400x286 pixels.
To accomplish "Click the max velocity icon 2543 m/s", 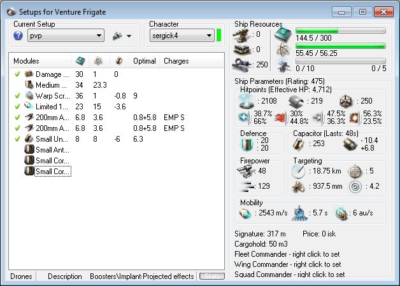I will pyautogui.click(x=246, y=213).
